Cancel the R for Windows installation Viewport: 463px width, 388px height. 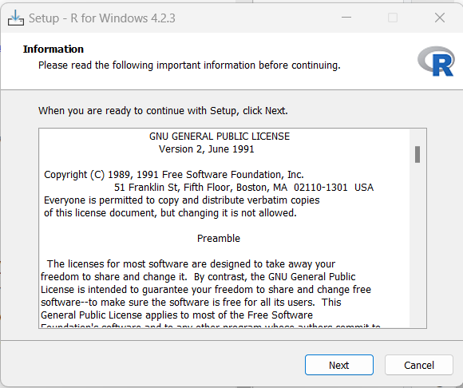tap(419, 365)
